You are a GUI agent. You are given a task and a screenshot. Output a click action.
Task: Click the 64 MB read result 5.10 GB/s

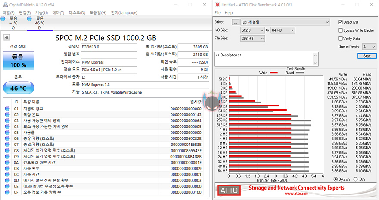click(363, 171)
